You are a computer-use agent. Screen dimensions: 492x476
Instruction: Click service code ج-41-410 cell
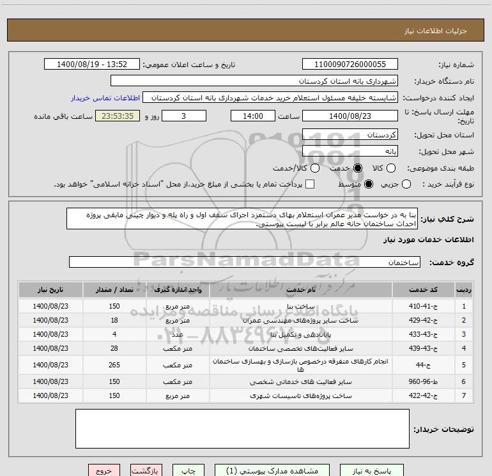tap(423, 306)
